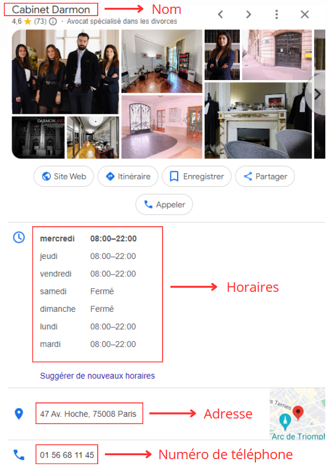Select the address 47 Av. Hoche, 75008 Paris
The height and width of the screenshot is (468, 327).
(88, 414)
